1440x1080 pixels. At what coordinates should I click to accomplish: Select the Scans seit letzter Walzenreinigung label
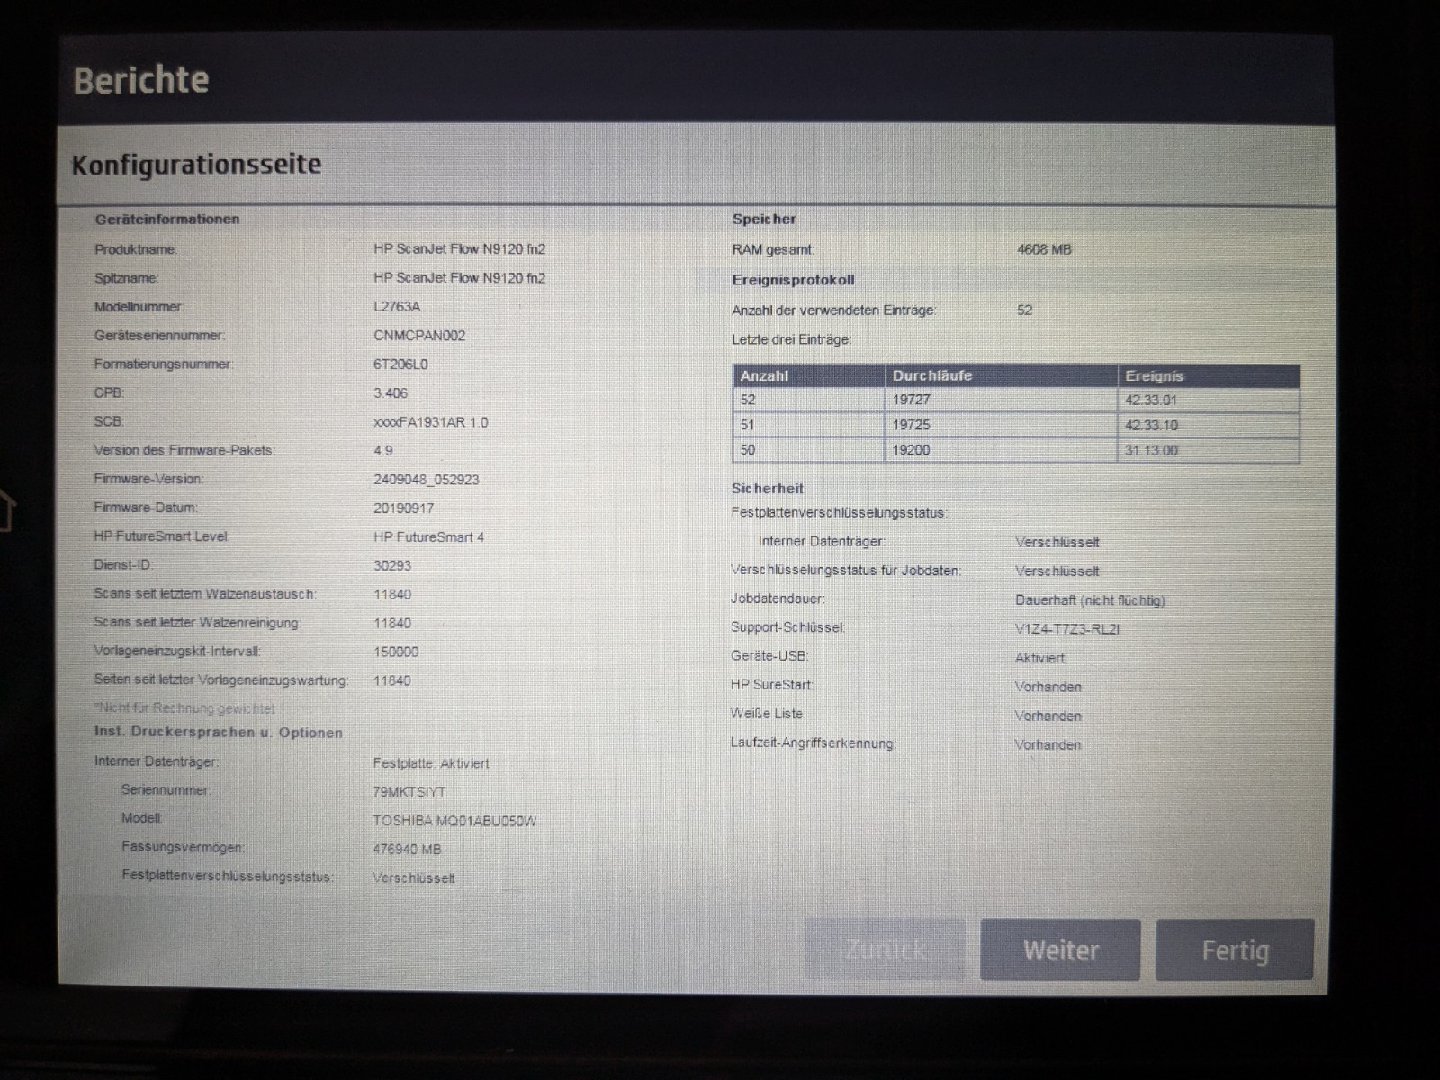[x=198, y=623]
